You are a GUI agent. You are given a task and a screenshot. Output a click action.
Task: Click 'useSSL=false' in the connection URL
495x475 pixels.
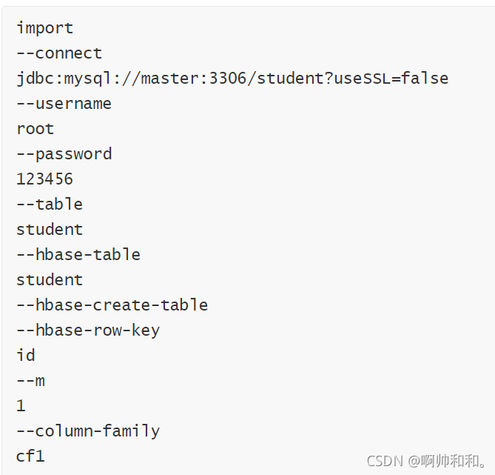pos(391,79)
